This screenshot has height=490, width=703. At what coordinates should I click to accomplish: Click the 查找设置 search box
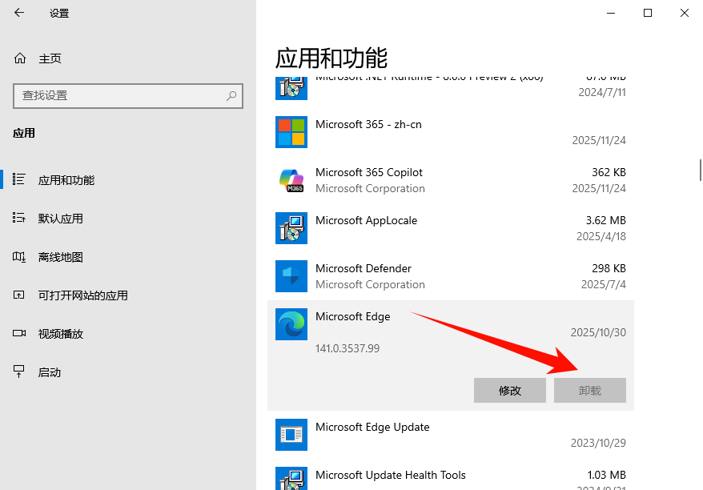(128, 95)
